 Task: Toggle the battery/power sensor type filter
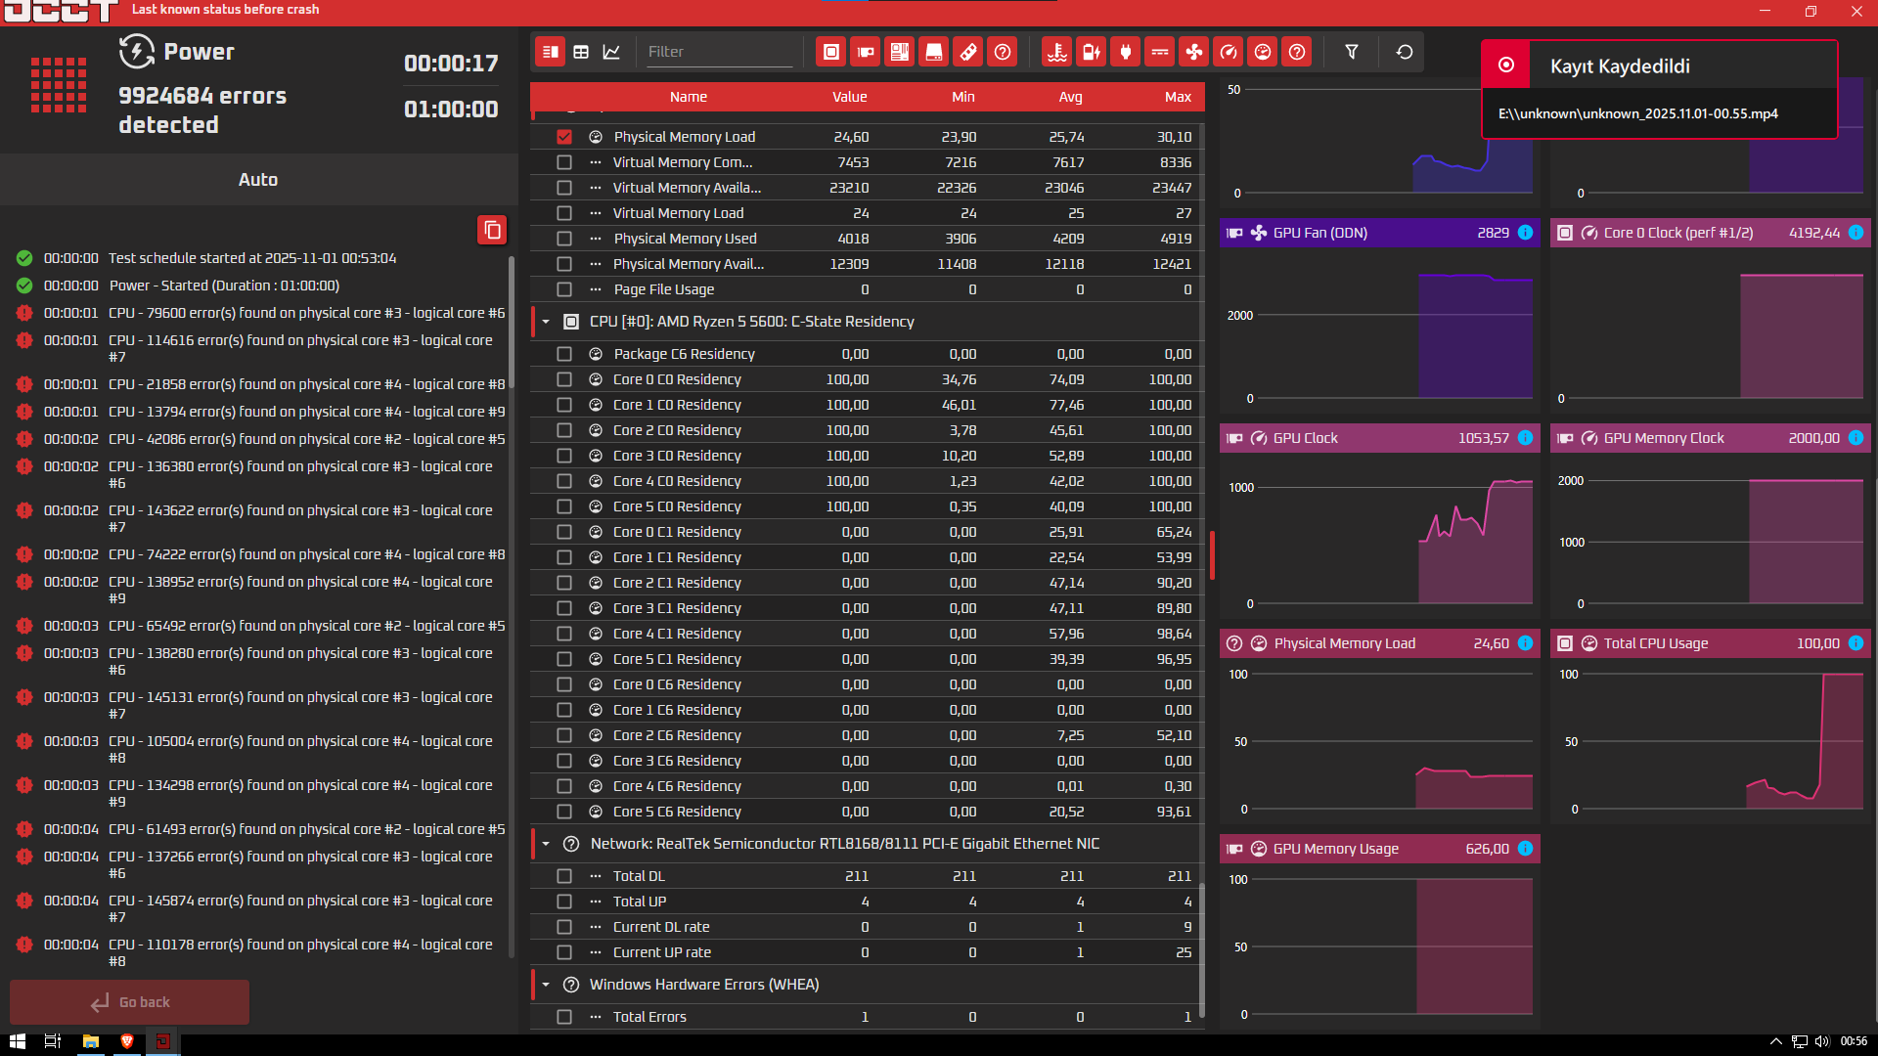(1092, 52)
